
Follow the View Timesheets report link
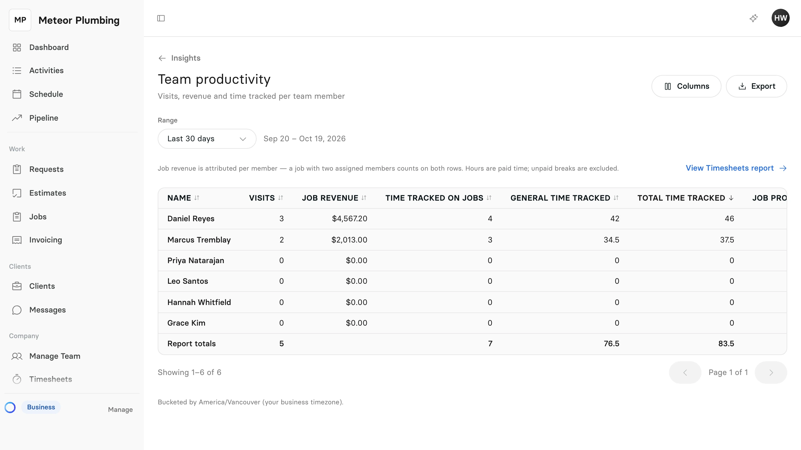tap(736, 168)
